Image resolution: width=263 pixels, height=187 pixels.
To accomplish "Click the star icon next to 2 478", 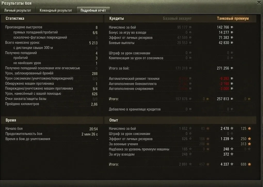I will 232,129.
